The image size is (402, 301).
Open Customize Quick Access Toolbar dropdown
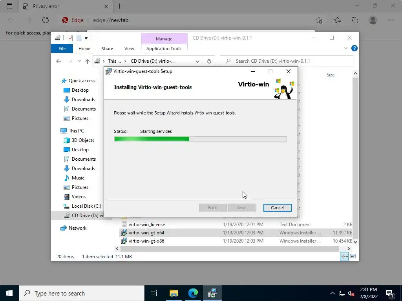[x=86, y=38]
